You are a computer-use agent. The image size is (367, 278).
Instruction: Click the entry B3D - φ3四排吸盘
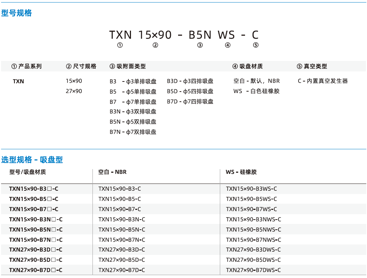pyautogui.click(x=190, y=81)
